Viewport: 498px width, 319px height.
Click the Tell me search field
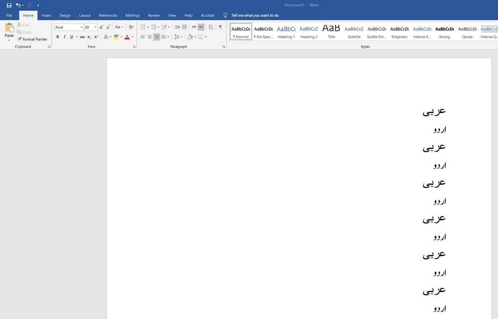pyautogui.click(x=255, y=16)
